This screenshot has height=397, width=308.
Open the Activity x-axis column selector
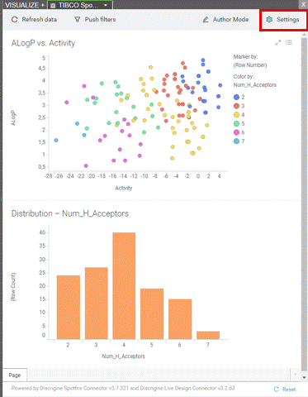[x=124, y=188]
